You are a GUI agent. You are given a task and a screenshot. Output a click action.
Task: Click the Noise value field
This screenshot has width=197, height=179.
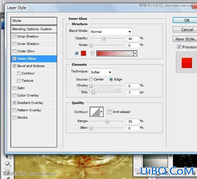pos(133,45)
